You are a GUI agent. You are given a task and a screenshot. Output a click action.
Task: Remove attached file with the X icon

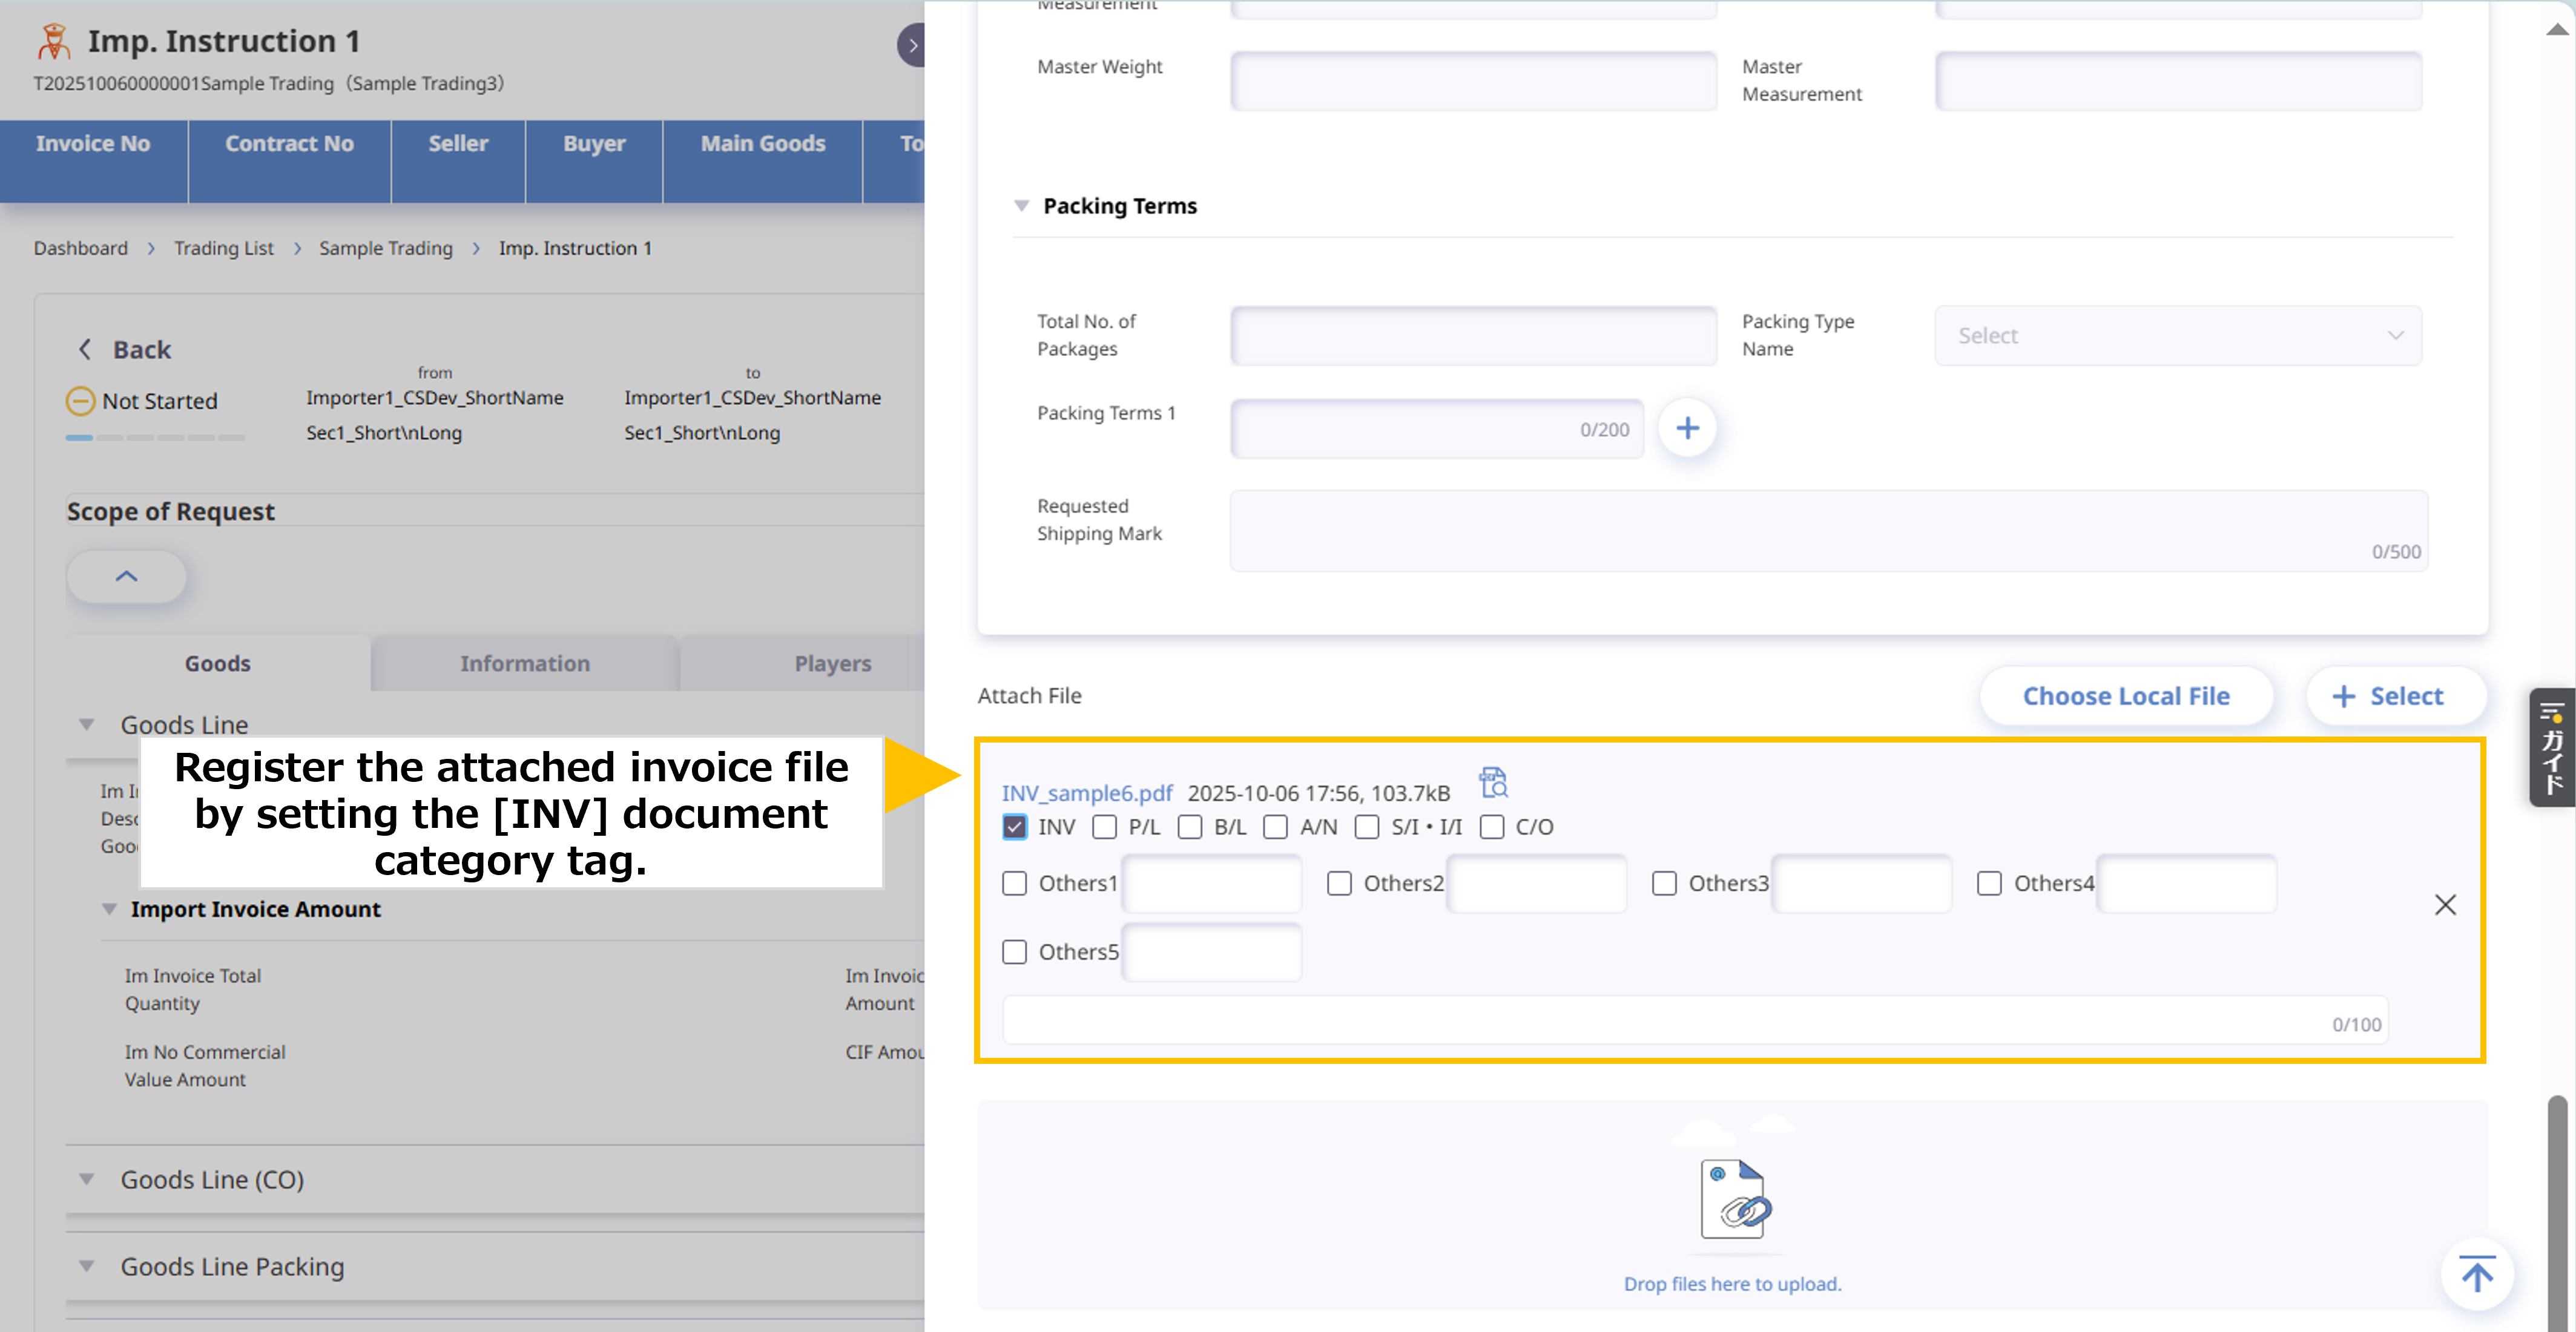point(2445,905)
